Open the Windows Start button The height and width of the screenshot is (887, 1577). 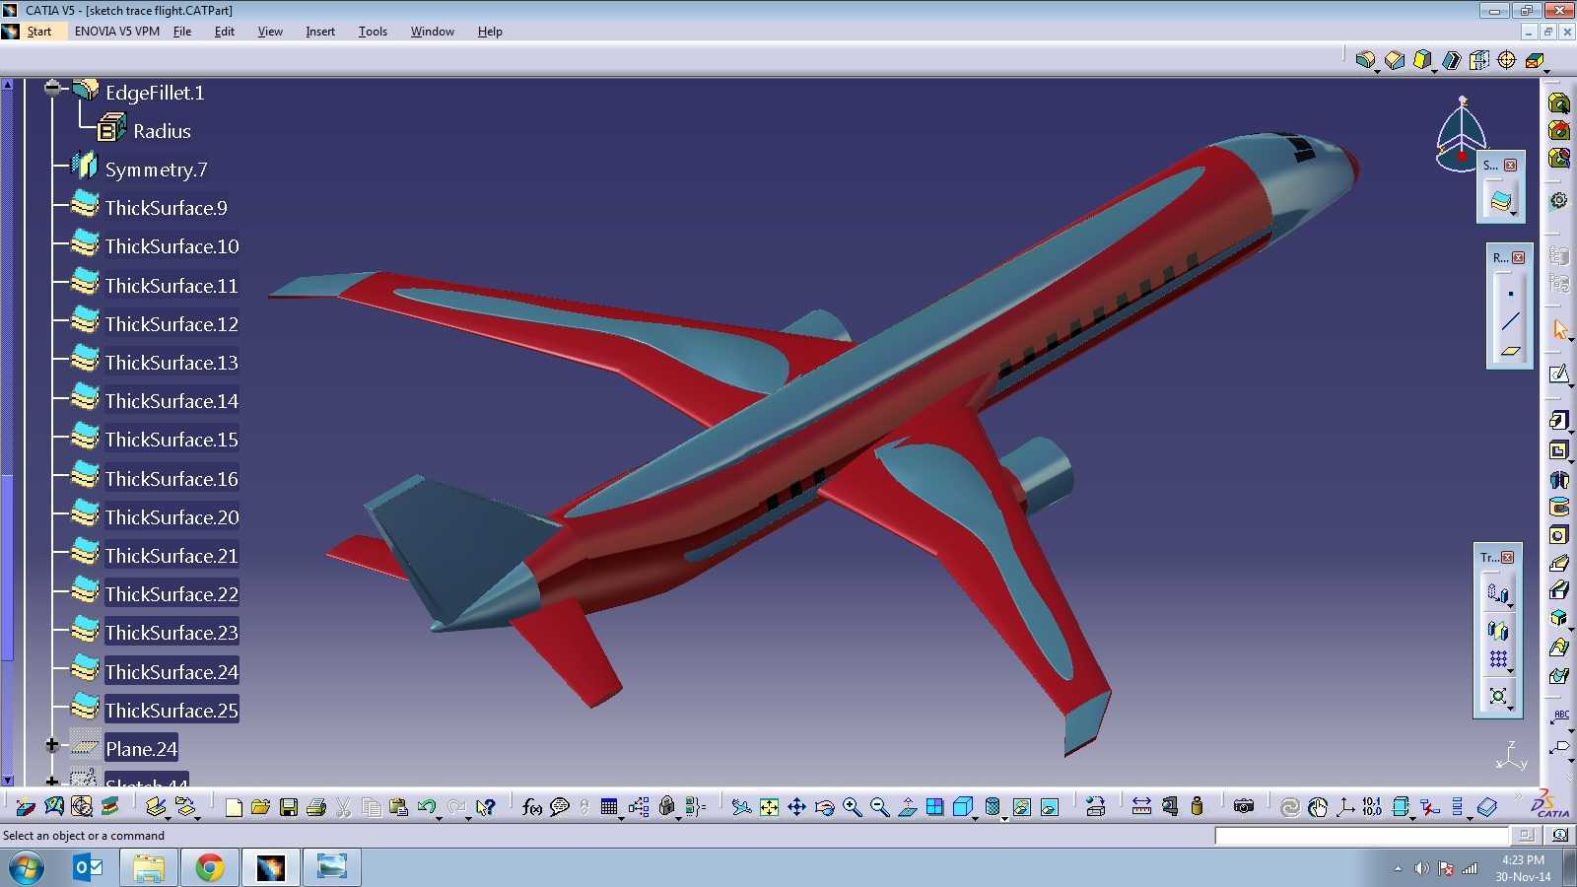click(x=27, y=868)
